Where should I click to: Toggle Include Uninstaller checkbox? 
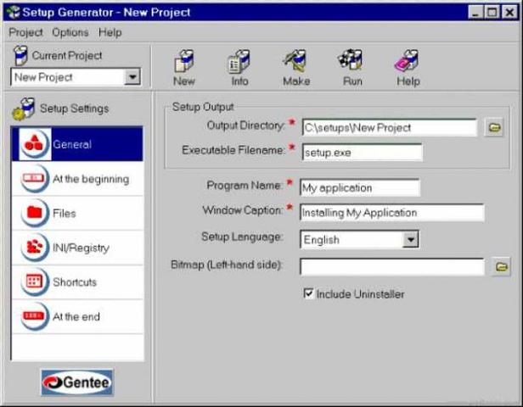[x=308, y=293]
